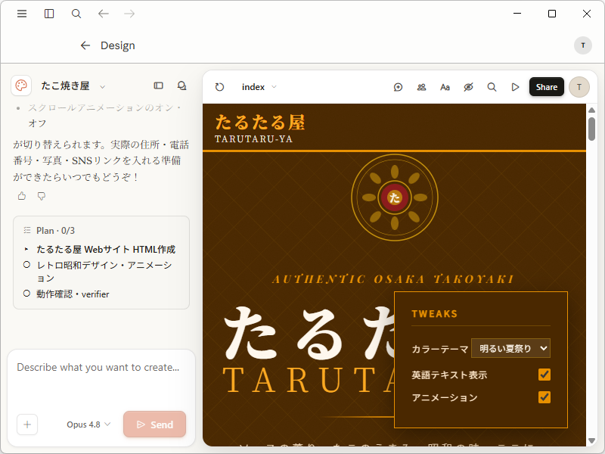Click the preview scrollbar down arrow
This screenshot has width=605, height=454.
[x=591, y=440]
